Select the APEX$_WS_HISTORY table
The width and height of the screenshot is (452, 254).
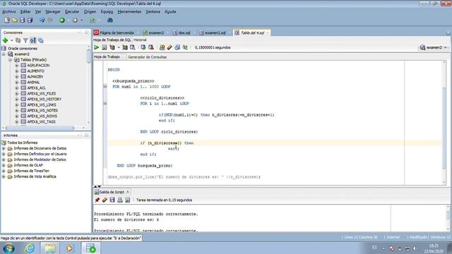point(44,99)
